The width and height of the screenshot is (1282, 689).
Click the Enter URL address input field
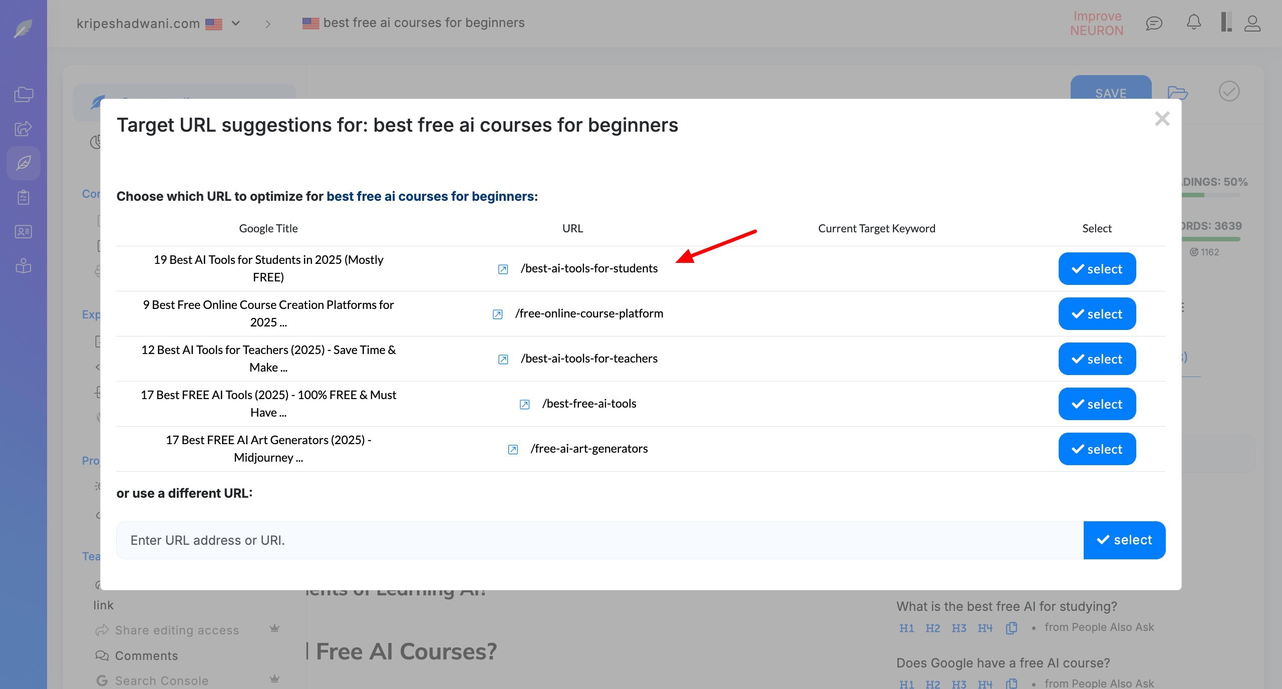(599, 540)
